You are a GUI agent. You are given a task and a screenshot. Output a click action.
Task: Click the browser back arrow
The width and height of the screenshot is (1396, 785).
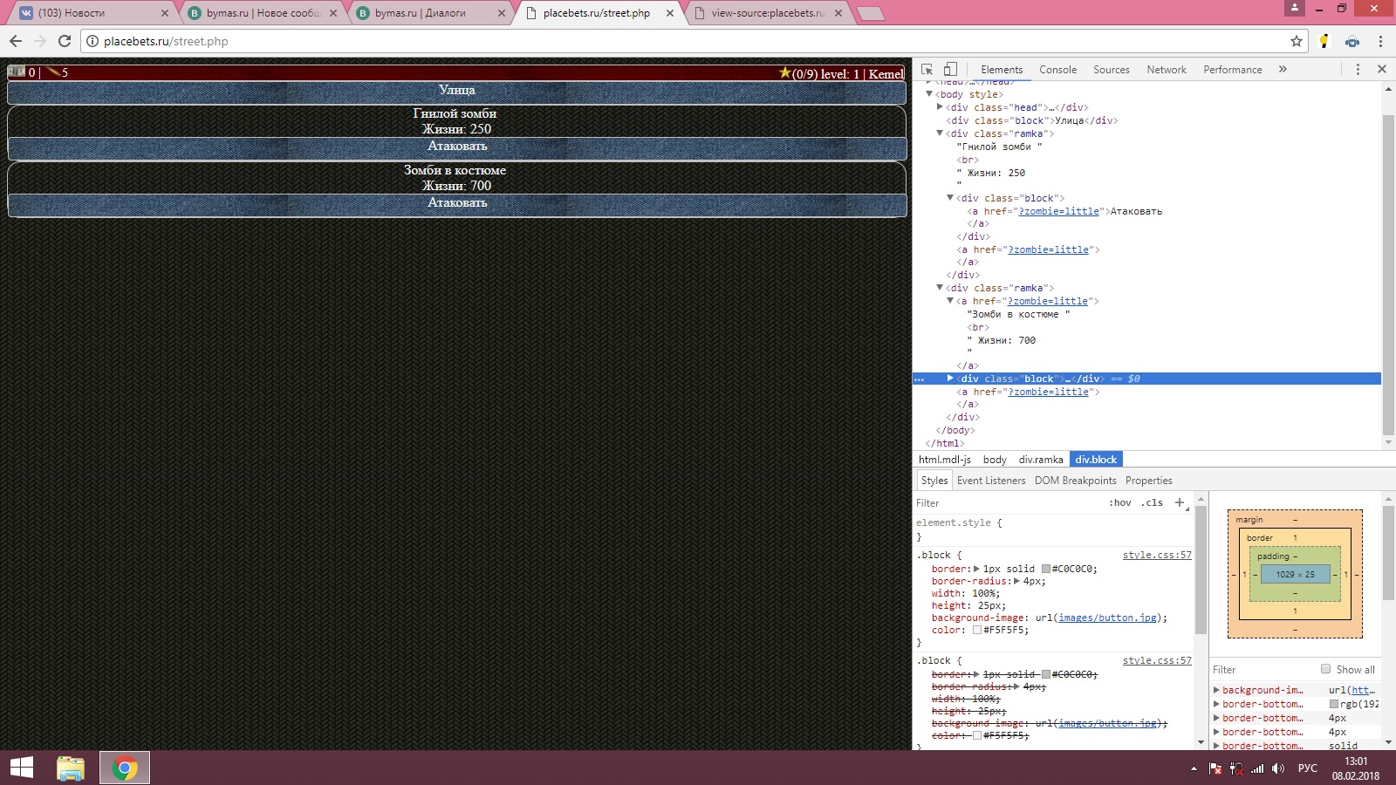(16, 41)
